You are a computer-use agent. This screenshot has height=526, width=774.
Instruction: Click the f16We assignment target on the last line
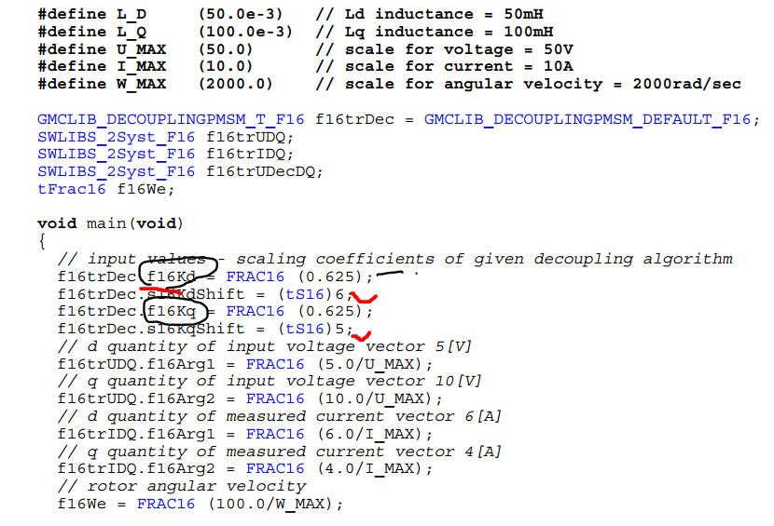tap(81, 504)
